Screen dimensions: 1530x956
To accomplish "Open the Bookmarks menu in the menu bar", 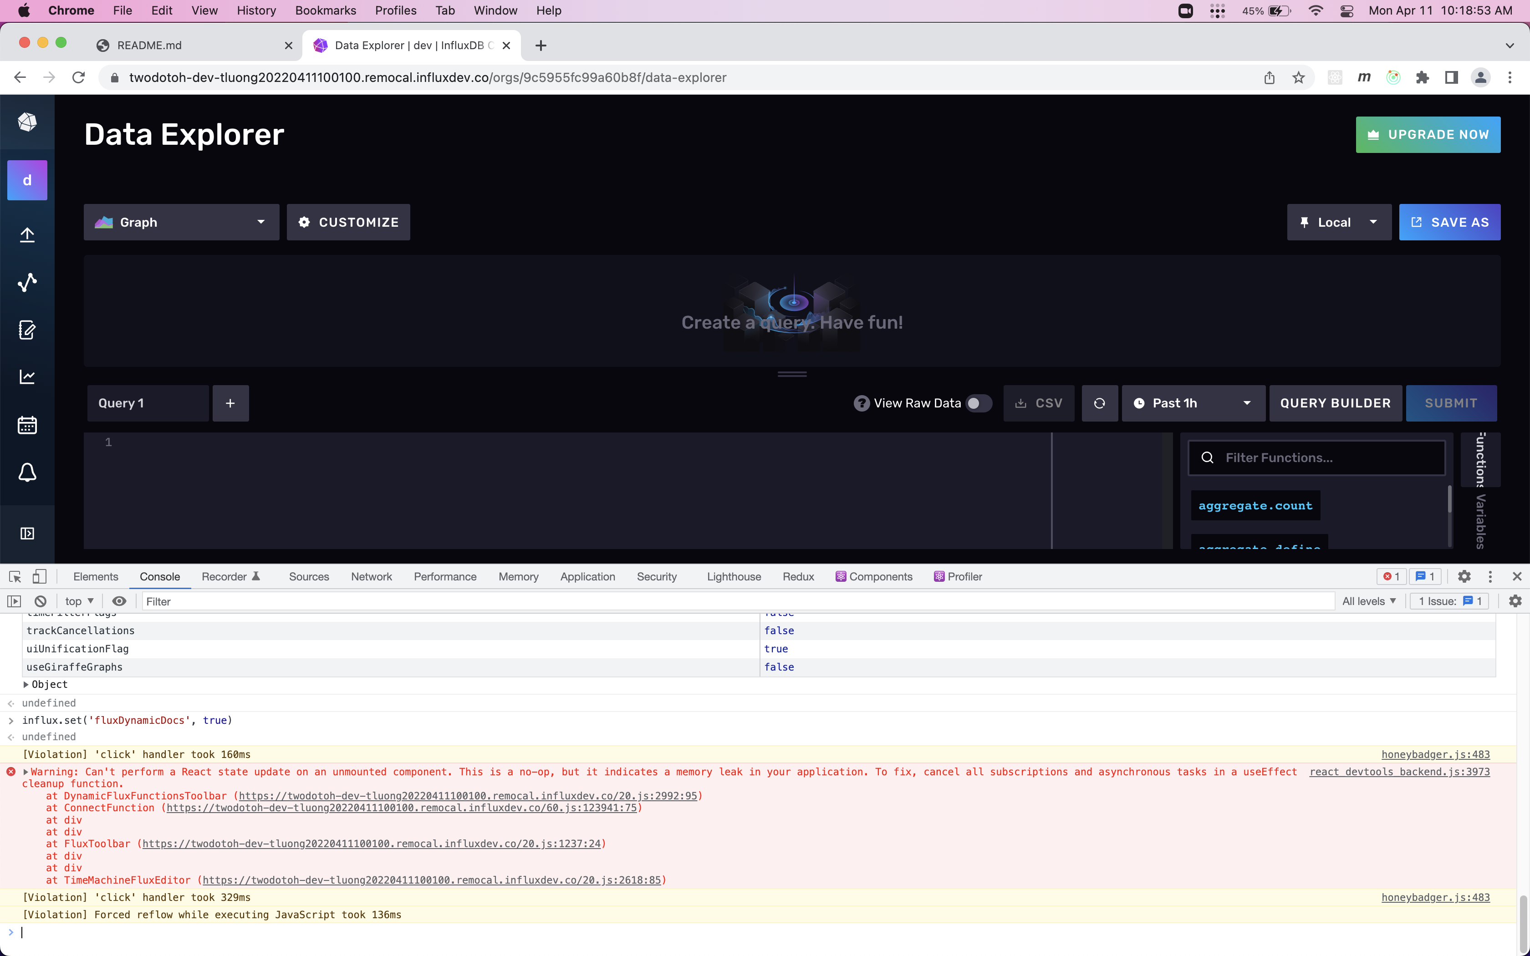I will [x=325, y=10].
